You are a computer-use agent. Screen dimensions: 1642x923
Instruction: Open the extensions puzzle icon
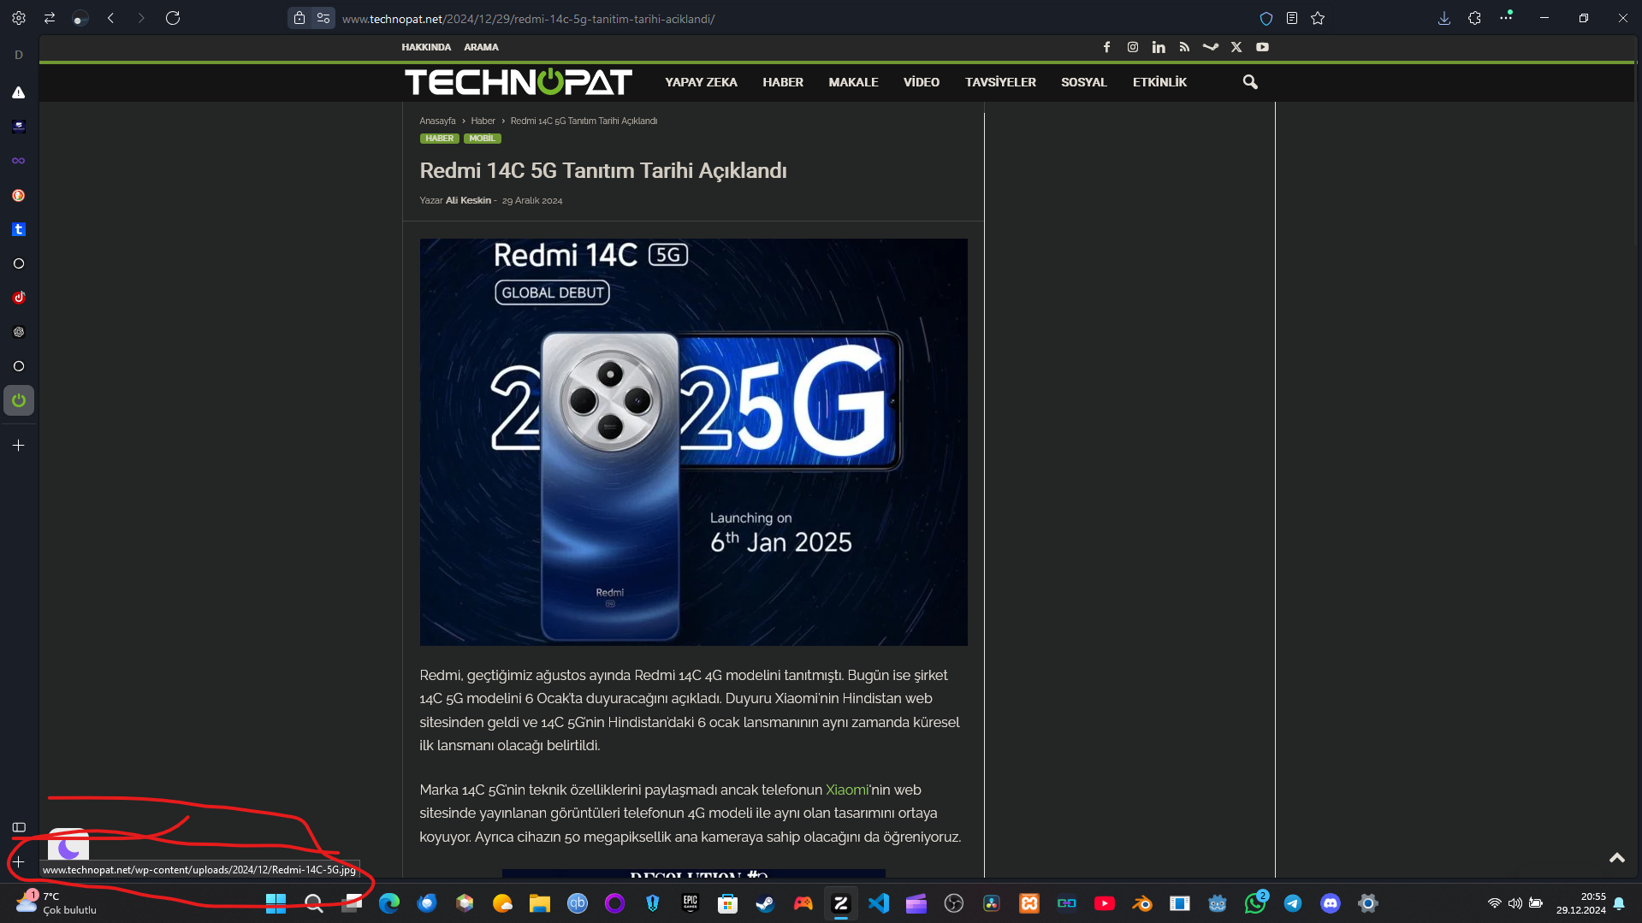click(x=1474, y=18)
